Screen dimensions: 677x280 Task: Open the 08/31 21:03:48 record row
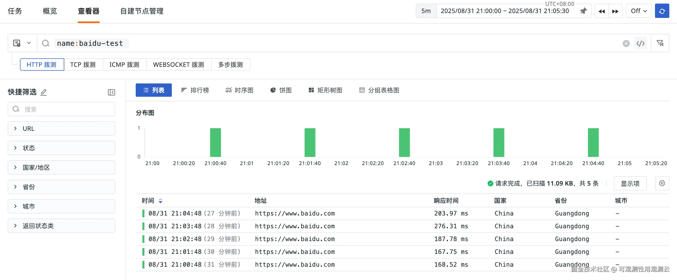coord(402,226)
